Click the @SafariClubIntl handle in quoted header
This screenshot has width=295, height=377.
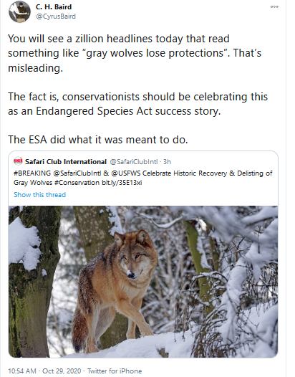pos(134,162)
